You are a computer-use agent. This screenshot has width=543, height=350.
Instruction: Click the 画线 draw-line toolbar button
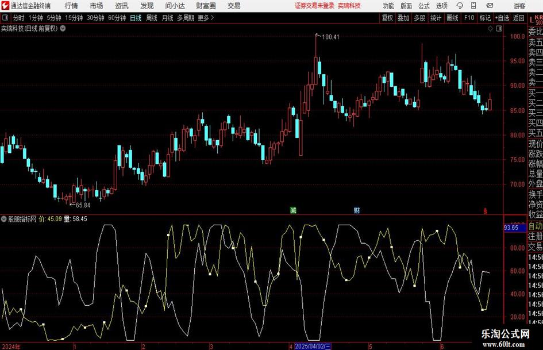[453, 18]
